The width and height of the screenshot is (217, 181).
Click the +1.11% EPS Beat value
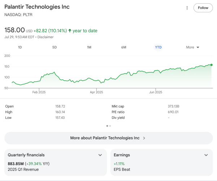click(x=119, y=164)
